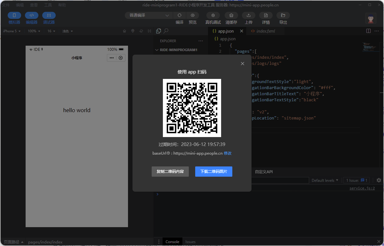This screenshot has height=246, width=384.
Task: Click the 修改 baseUrl link
Action: [228, 153]
